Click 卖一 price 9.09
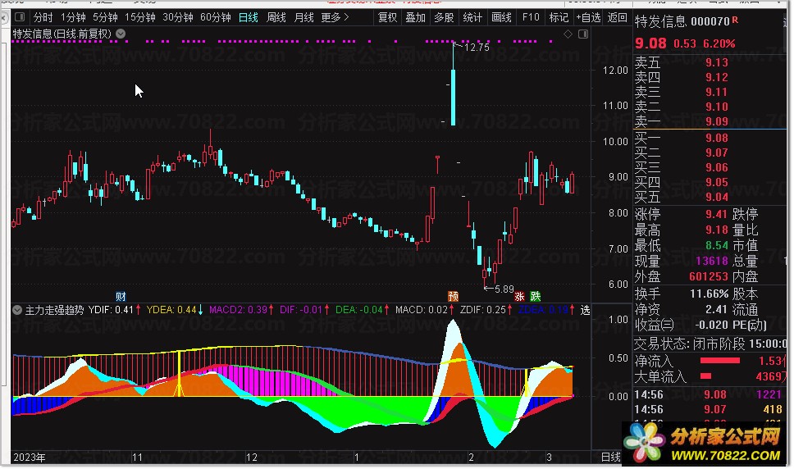 pos(717,121)
